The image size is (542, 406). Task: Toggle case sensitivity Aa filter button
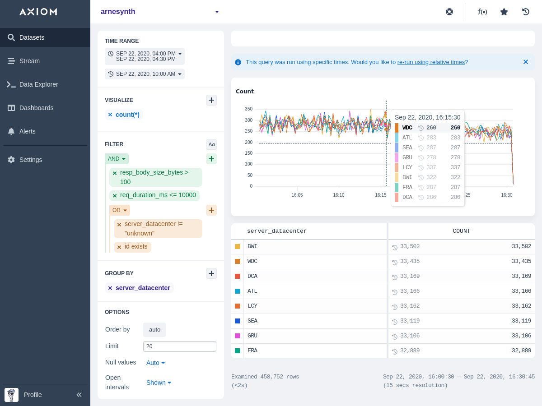211,144
